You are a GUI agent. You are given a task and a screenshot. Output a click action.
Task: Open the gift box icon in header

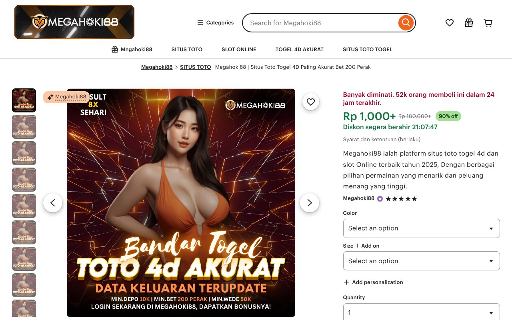469,23
